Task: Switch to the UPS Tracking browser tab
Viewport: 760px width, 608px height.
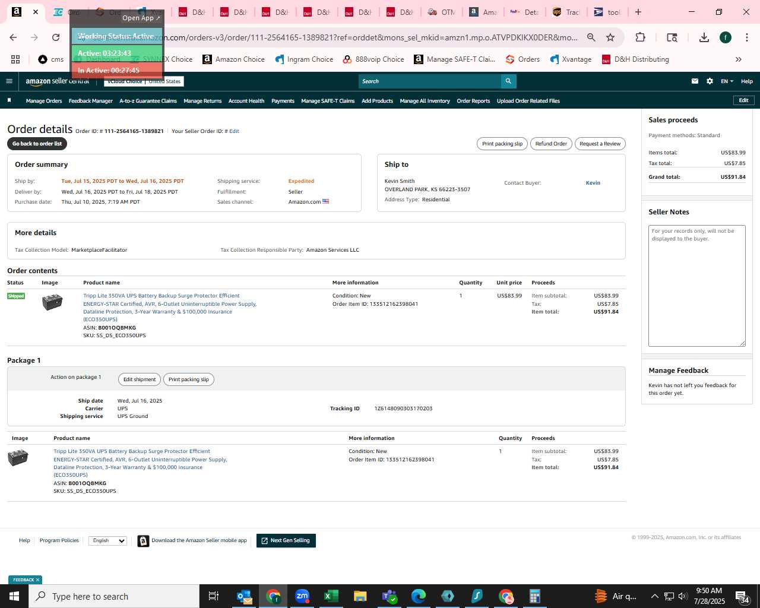Action: pos(565,12)
